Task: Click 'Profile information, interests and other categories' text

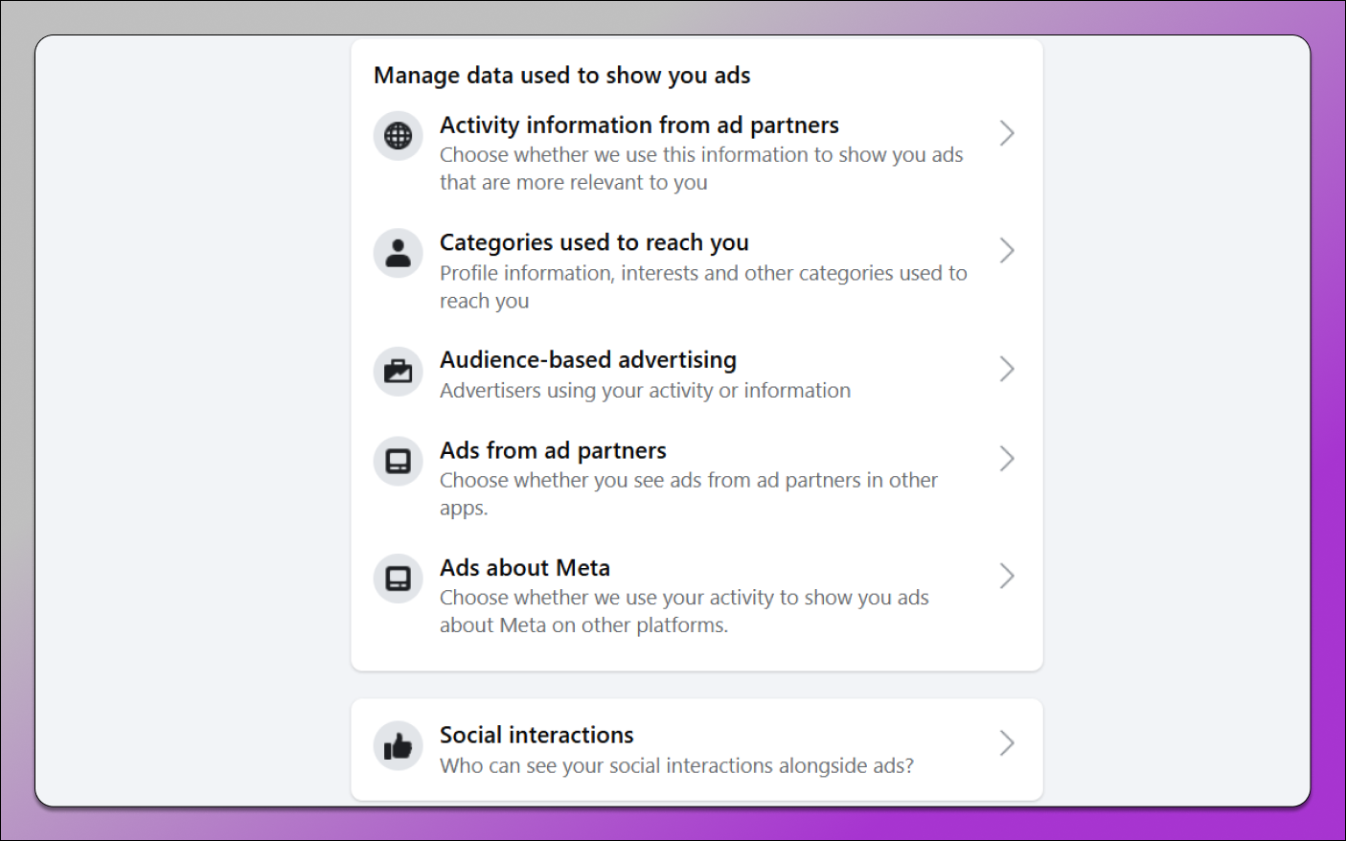Action: point(703,287)
